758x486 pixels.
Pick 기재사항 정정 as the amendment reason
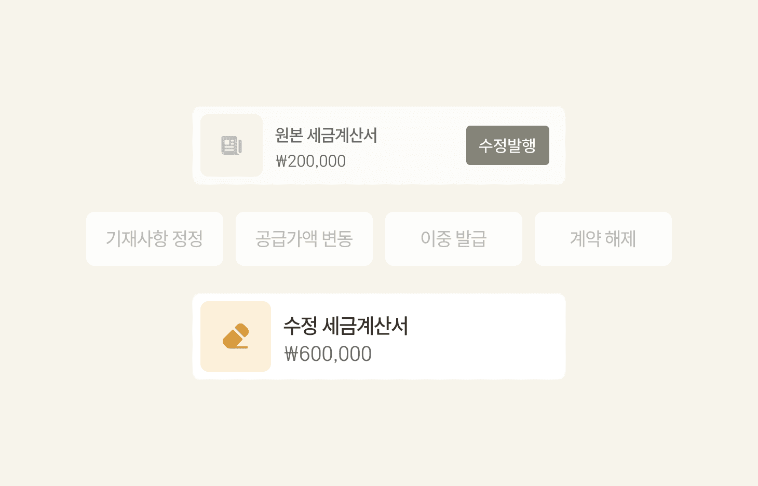pos(155,239)
